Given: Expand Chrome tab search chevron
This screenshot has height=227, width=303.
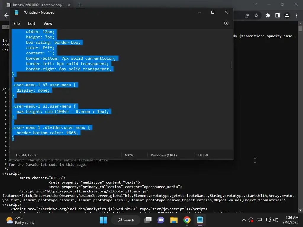Looking at the screenshot, I should [x=255, y=4].
